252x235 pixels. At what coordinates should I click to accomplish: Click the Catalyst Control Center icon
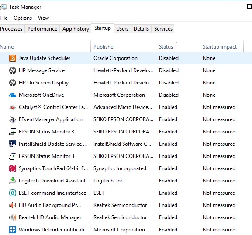(x=13, y=107)
